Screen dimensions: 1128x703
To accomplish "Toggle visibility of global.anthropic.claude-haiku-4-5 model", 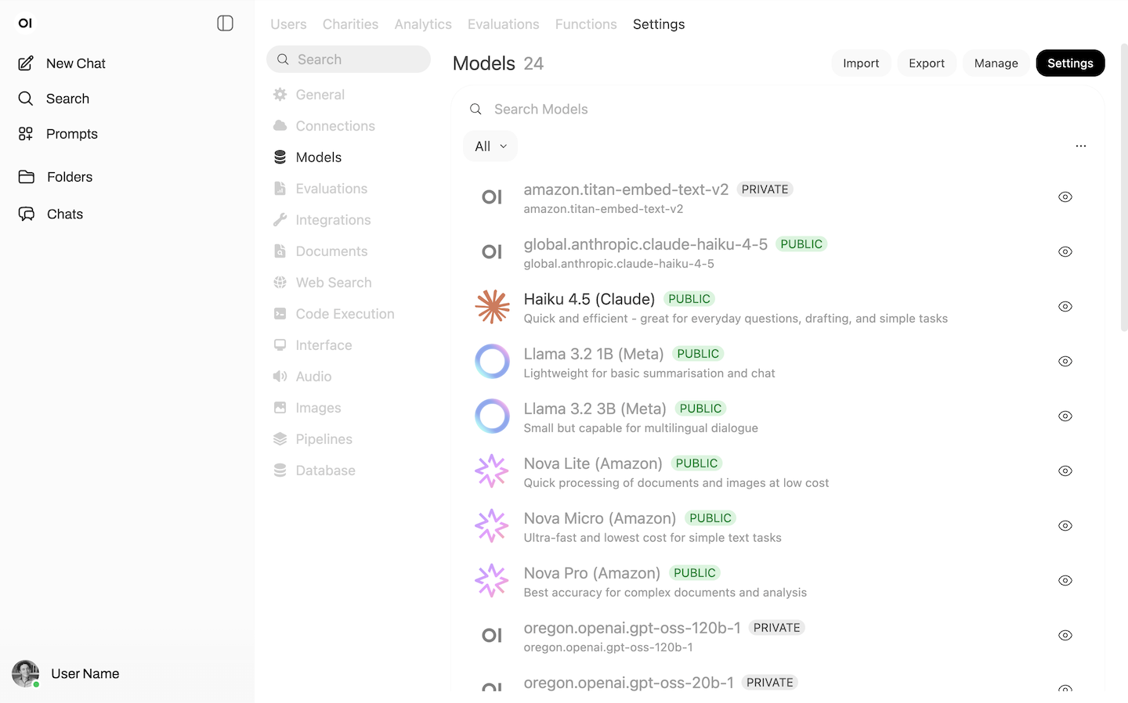I will click(1065, 252).
